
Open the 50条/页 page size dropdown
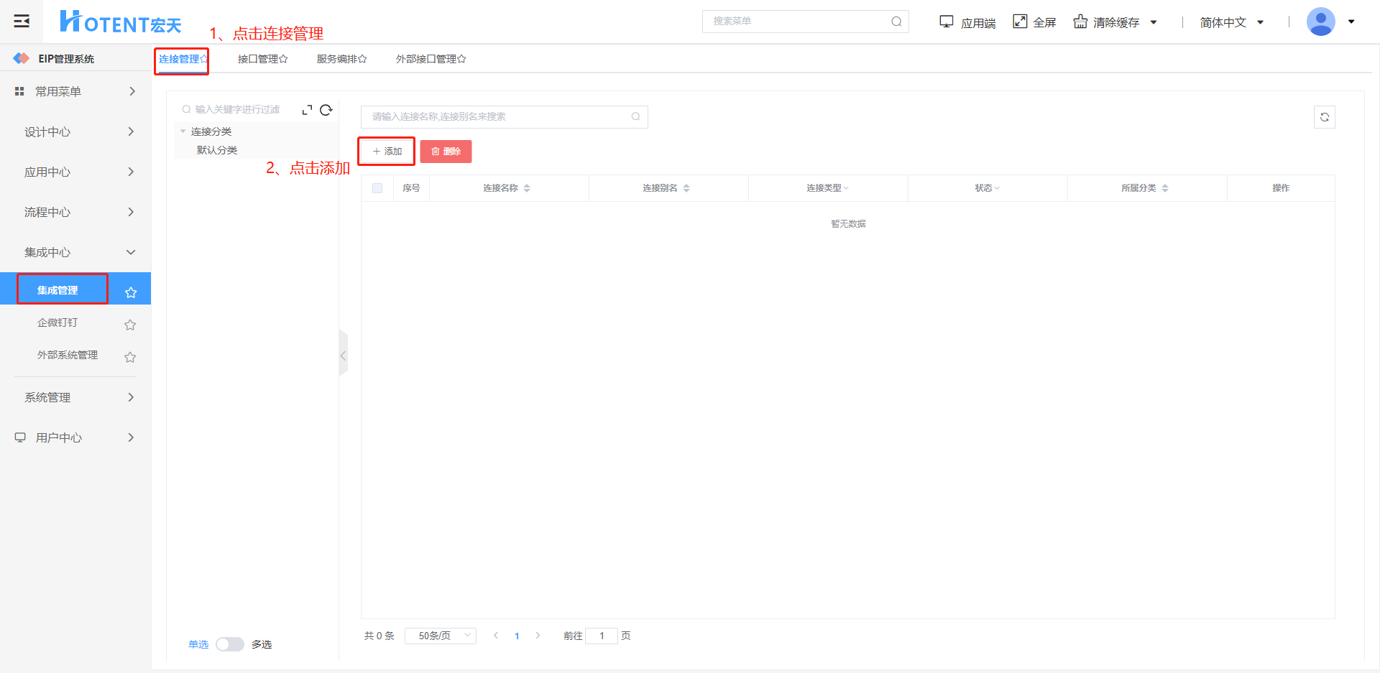click(x=440, y=636)
